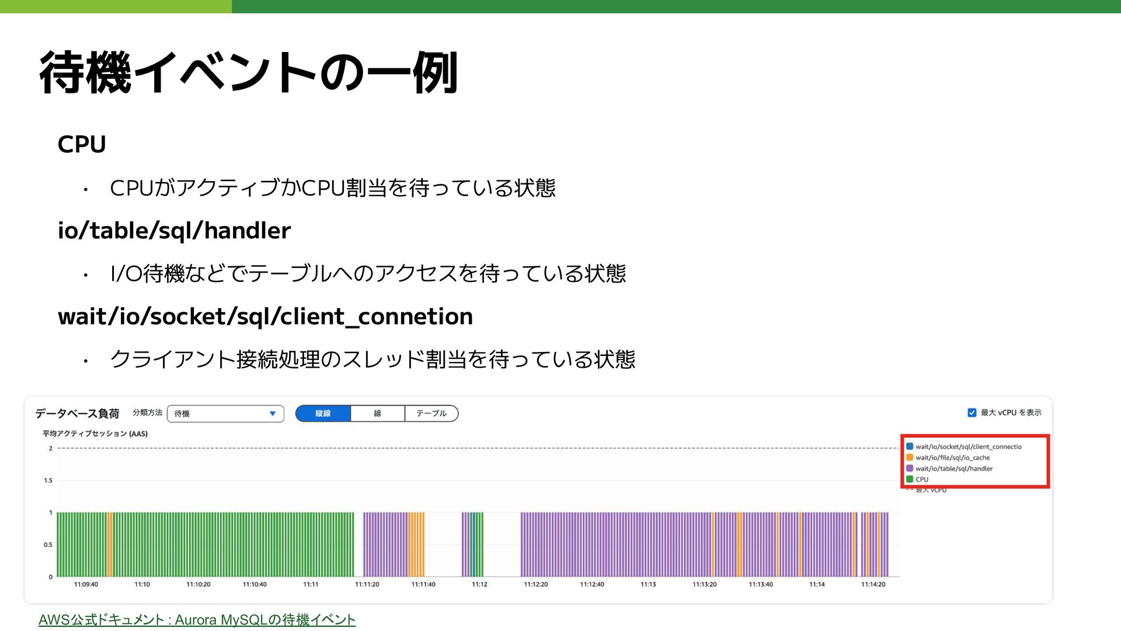Open the 分類方法 待機 dropdown
Viewport: 1121px width, 631px height.
pyautogui.click(x=225, y=413)
